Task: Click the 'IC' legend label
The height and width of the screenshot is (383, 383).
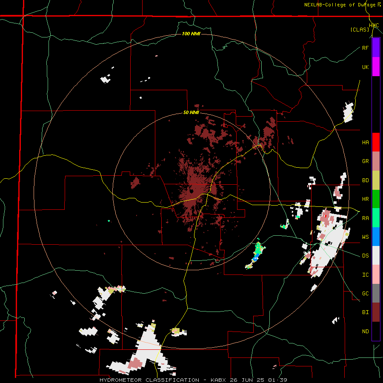Action: pyautogui.click(x=365, y=275)
